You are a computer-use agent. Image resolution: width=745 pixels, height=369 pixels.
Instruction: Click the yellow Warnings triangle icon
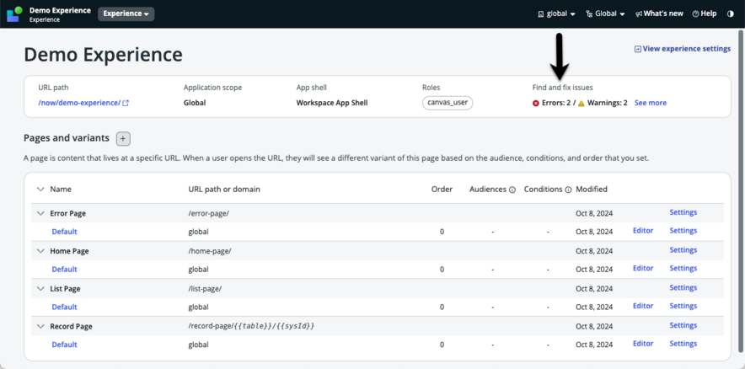(581, 103)
